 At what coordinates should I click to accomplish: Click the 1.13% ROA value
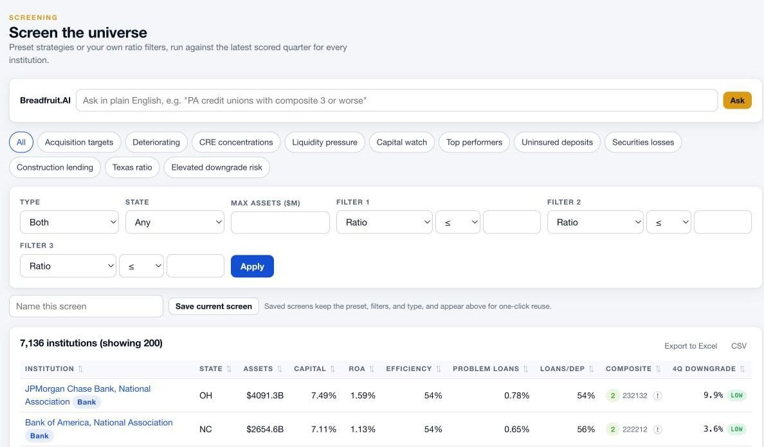pyautogui.click(x=363, y=430)
